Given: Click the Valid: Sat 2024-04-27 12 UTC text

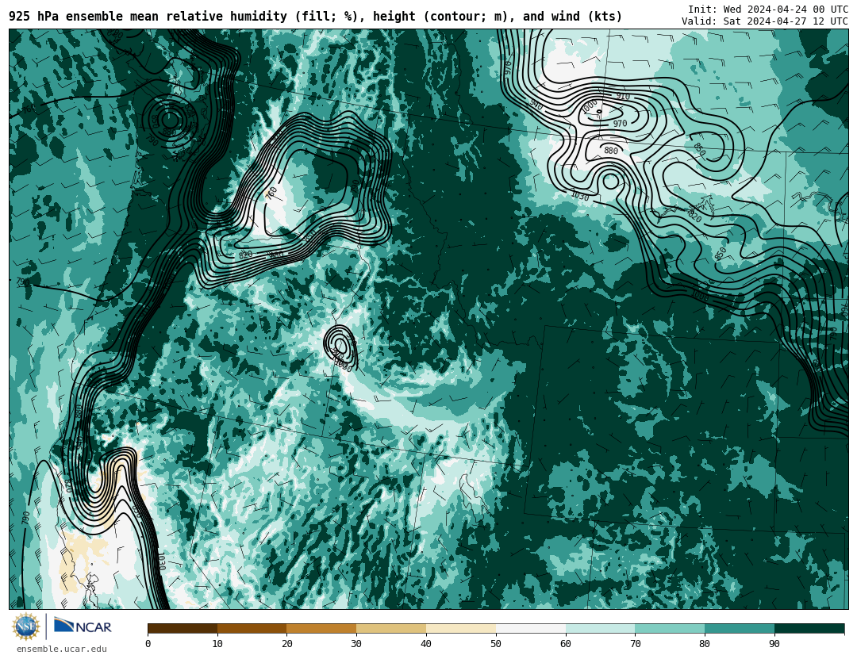Looking at the screenshot, I should (765, 21).
